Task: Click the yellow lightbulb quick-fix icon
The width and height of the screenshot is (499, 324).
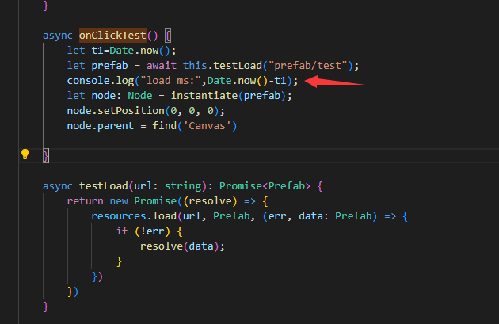Action: [x=25, y=154]
